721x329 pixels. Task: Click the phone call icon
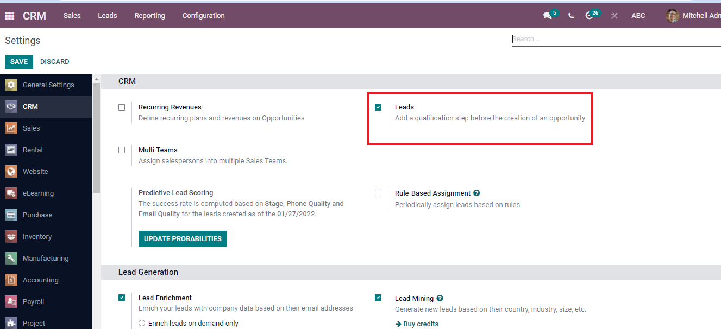pos(571,16)
